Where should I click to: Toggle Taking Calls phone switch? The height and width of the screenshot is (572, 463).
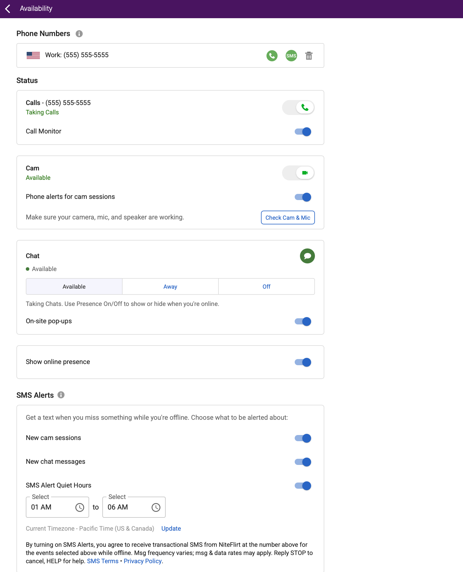coord(298,108)
